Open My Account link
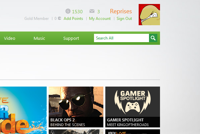The image size is (200, 134). 100,19
